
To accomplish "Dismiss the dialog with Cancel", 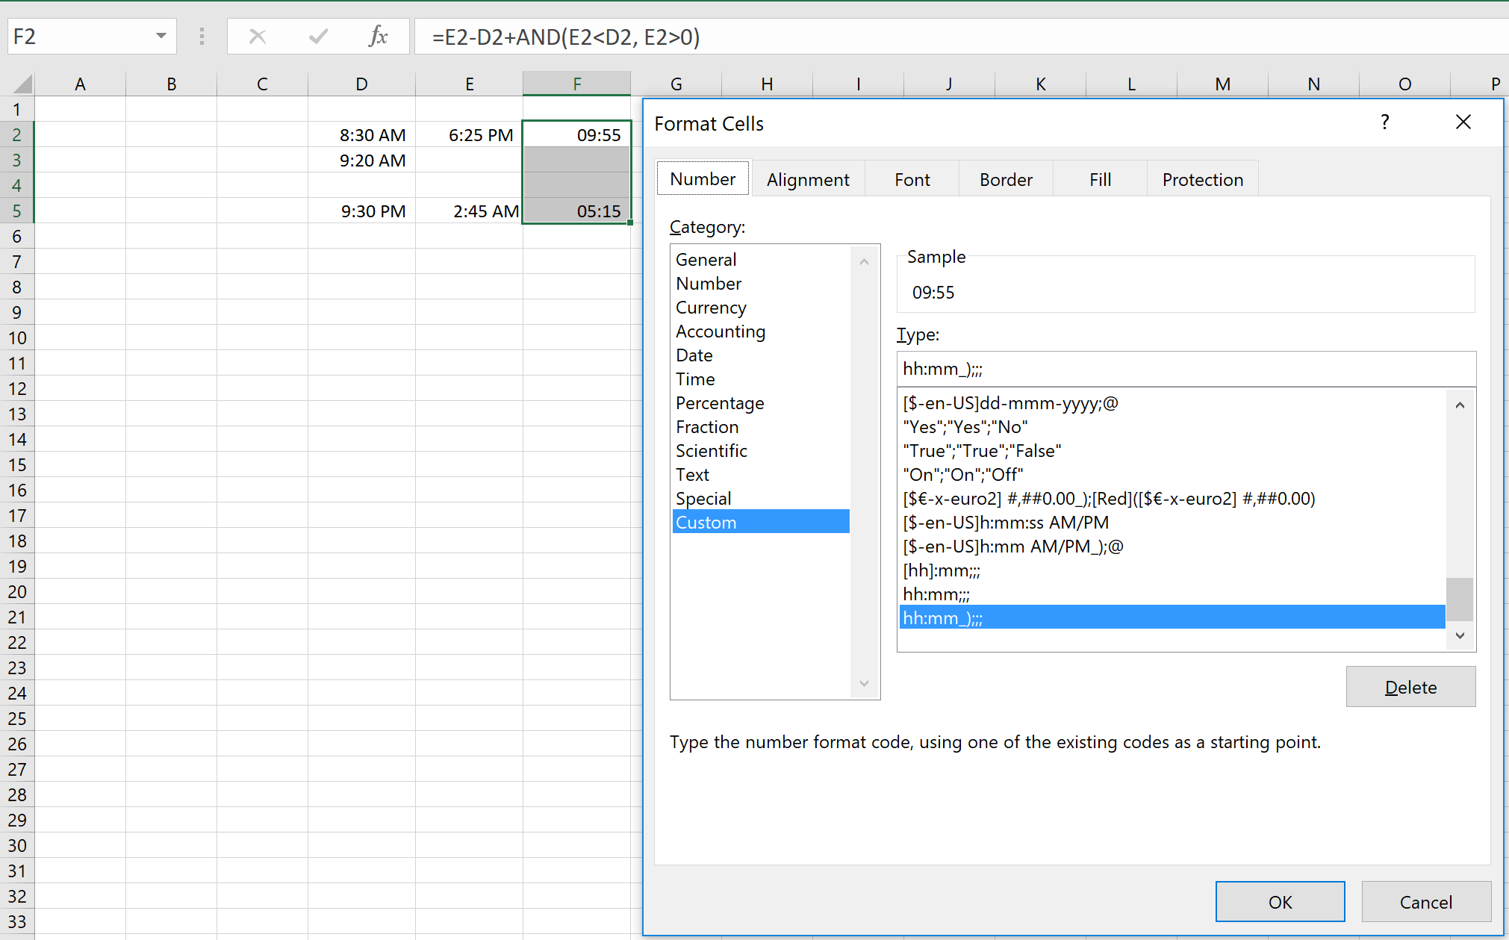I will [x=1426, y=901].
